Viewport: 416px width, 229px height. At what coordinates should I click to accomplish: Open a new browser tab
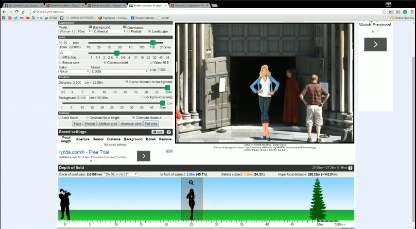(x=214, y=5)
